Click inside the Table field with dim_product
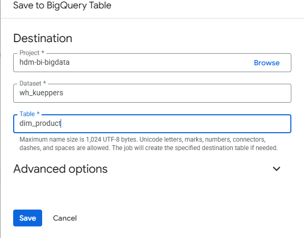304x238 pixels. 152,124
